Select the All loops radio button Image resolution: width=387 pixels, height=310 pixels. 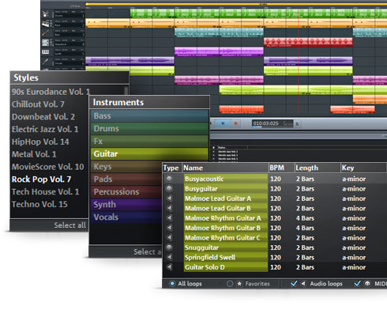pos(172,284)
